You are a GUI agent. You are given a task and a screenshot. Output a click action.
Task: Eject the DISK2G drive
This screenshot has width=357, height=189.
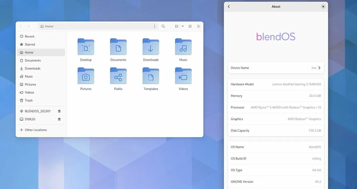(x=59, y=119)
